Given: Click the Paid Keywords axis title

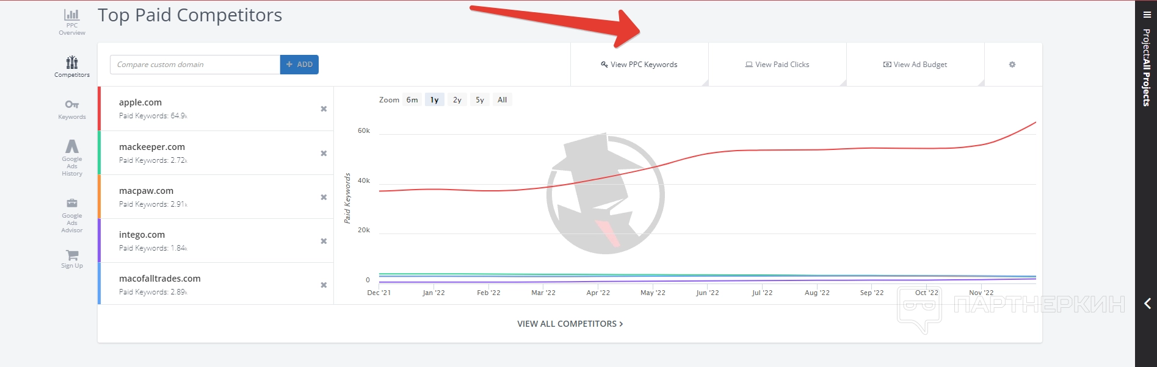Looking at the screenshot, I should click(x=347, y=198).
